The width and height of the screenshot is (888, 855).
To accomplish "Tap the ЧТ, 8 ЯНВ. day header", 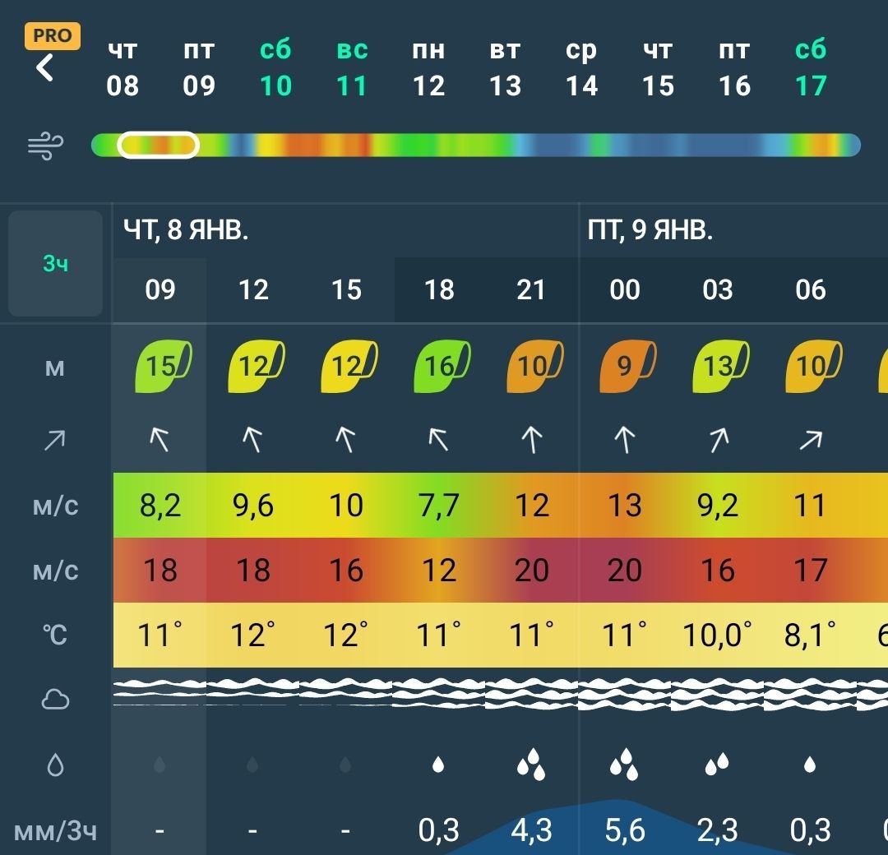I will [186, 230].
